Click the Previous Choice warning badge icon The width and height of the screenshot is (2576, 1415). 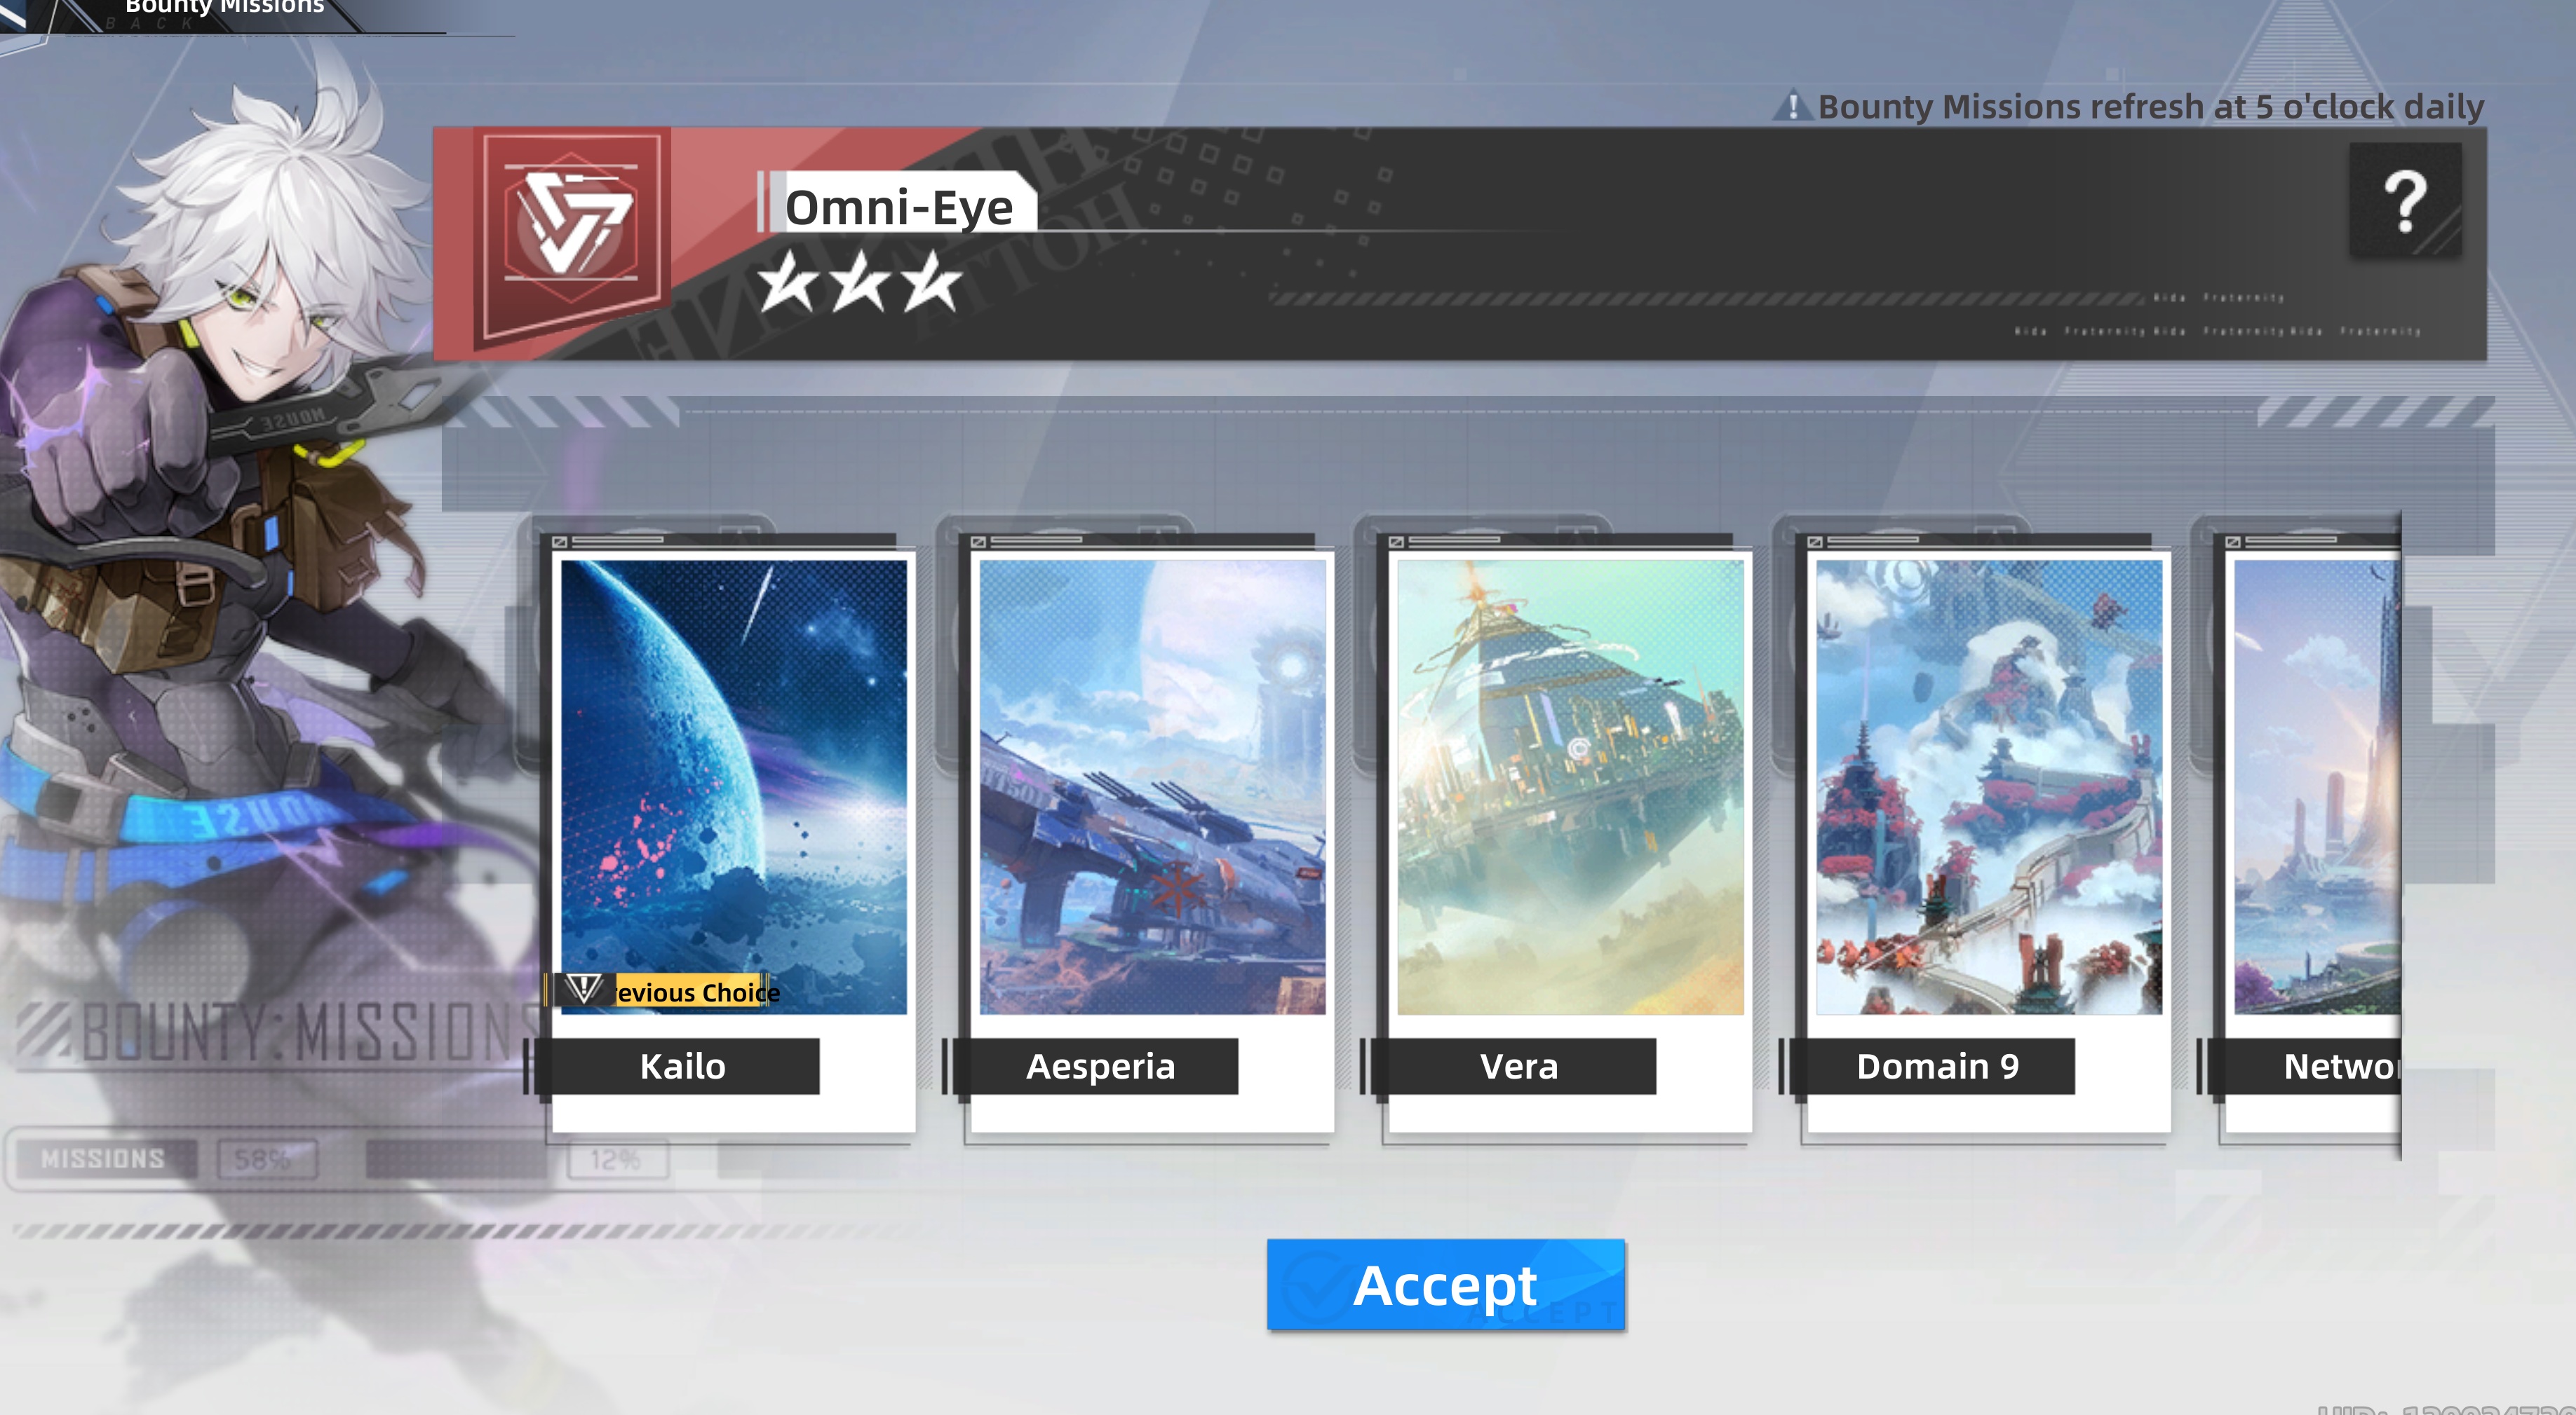(583, 990)
